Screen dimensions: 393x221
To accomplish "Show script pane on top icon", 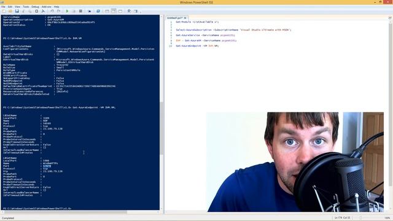I will (x=107, y=11).
